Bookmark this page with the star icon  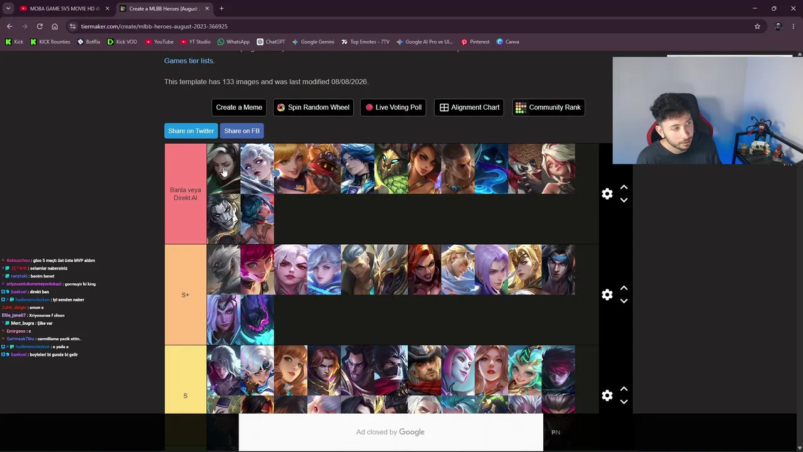pos(757,26)
